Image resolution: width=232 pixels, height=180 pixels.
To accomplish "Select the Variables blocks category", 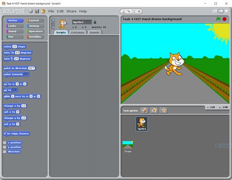I will click(x=35, y=37).
